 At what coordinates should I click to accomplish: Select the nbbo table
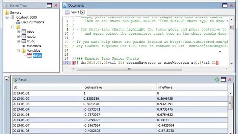[x=30, y=32]
